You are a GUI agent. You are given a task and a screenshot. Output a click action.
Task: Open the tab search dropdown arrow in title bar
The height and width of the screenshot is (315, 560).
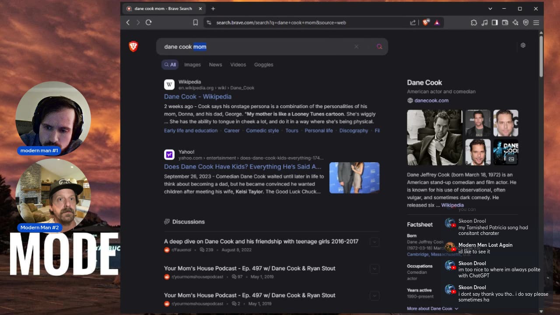click(x=490, y=8)
